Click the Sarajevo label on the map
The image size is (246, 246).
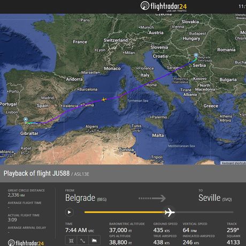coord(174,68)
